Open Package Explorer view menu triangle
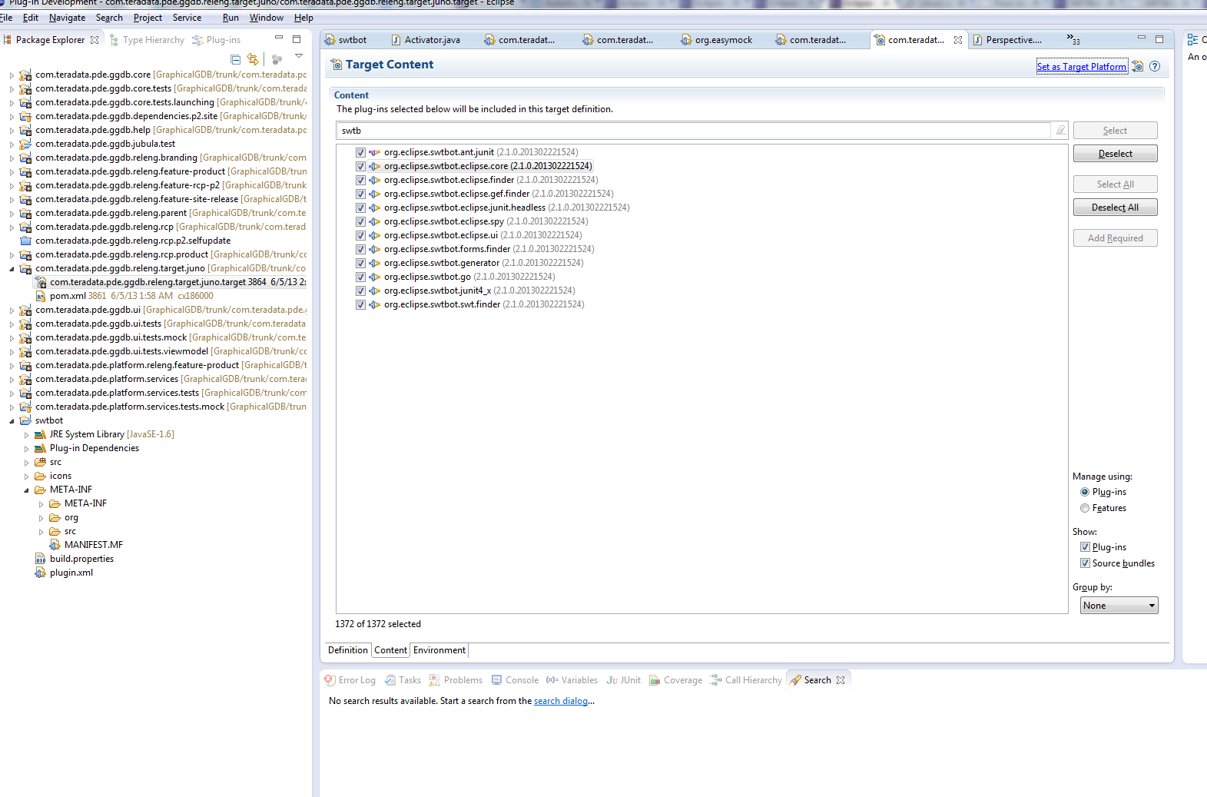This screenshot has width=1207, height=797. pyautogui.click(x=299, y=56)
